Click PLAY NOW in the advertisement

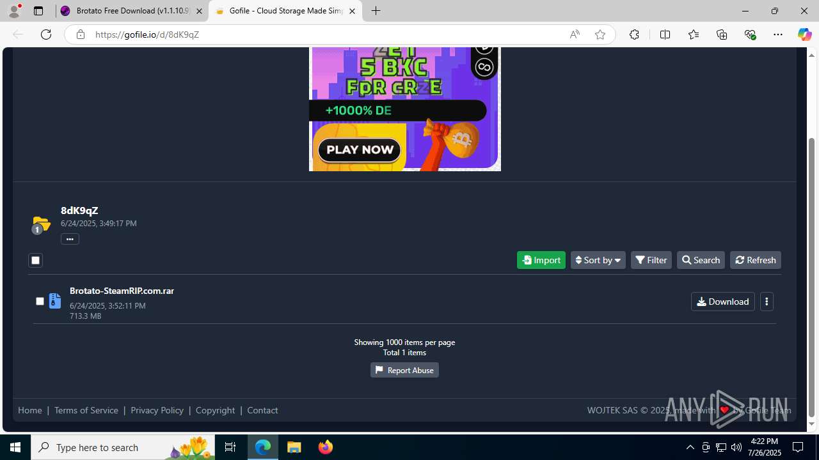[359, 149]
